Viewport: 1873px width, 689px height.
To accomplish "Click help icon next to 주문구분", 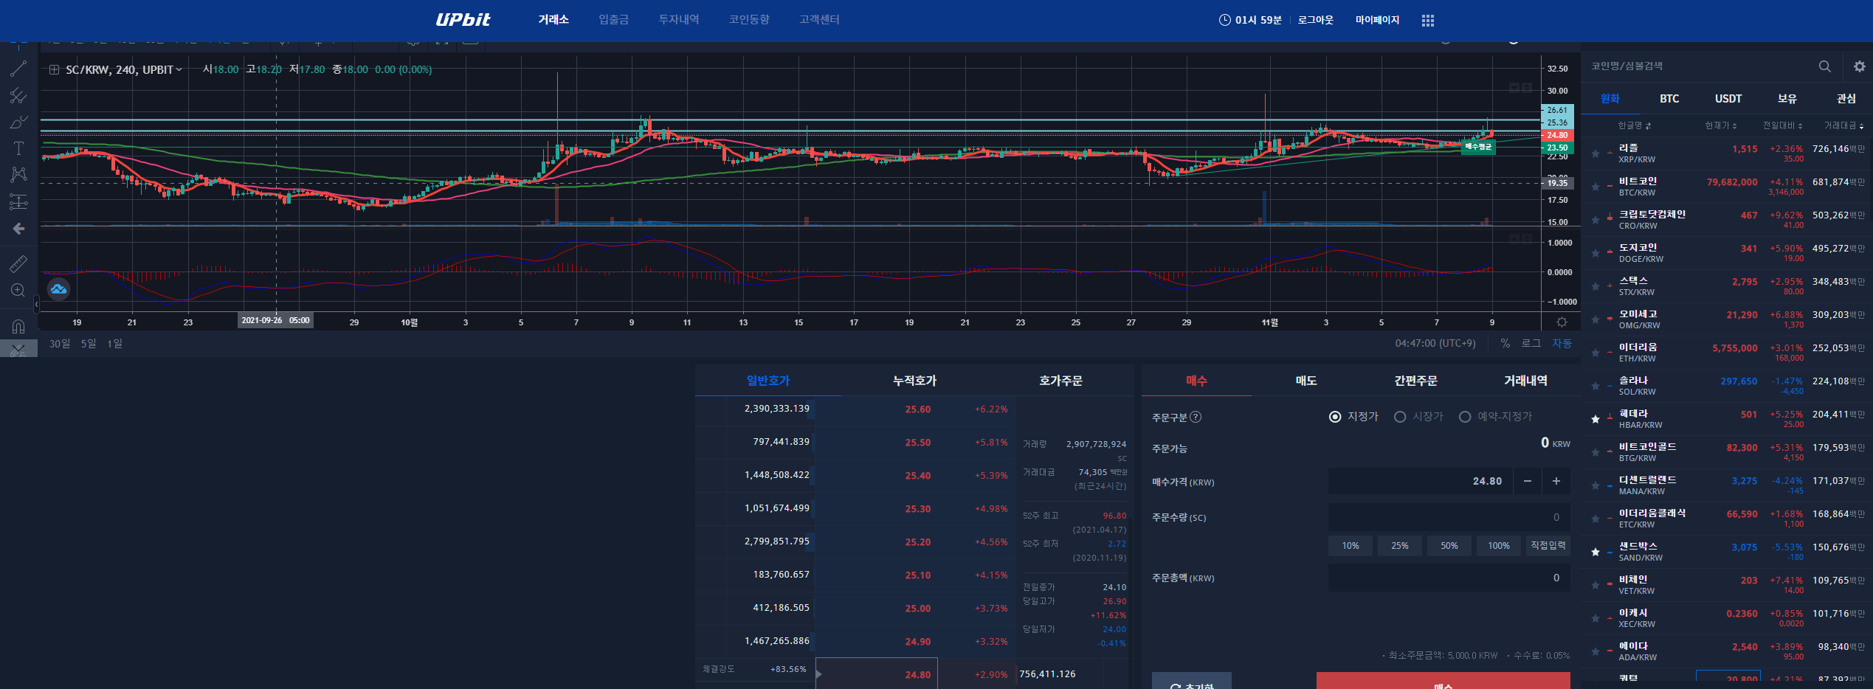I will tap(1196, 417).
